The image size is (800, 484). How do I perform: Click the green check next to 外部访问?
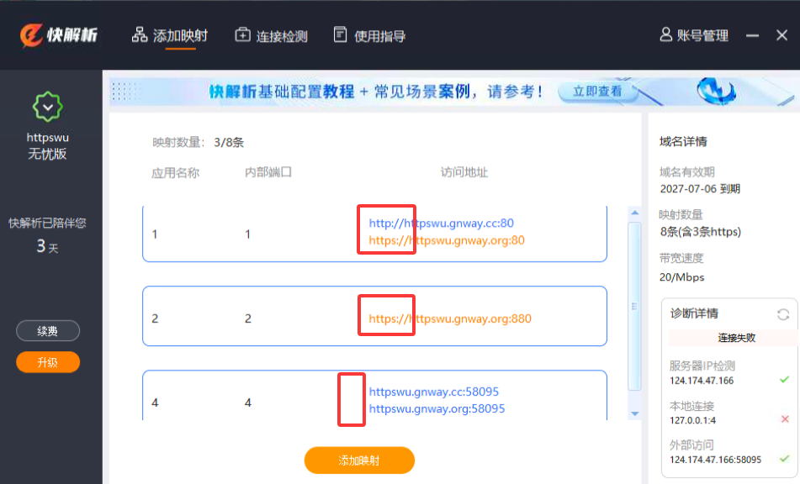click(785, 459)
